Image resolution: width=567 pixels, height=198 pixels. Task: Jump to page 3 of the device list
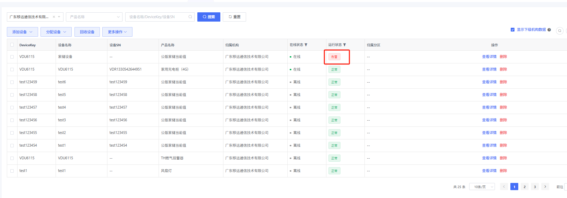[535, 187]
